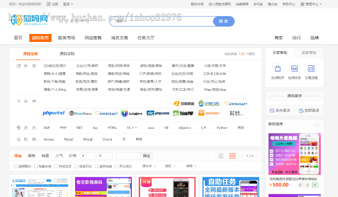Screen dimensions: 338x197
Task: Click the blue 搜索 button
Action: pos(223,21)
